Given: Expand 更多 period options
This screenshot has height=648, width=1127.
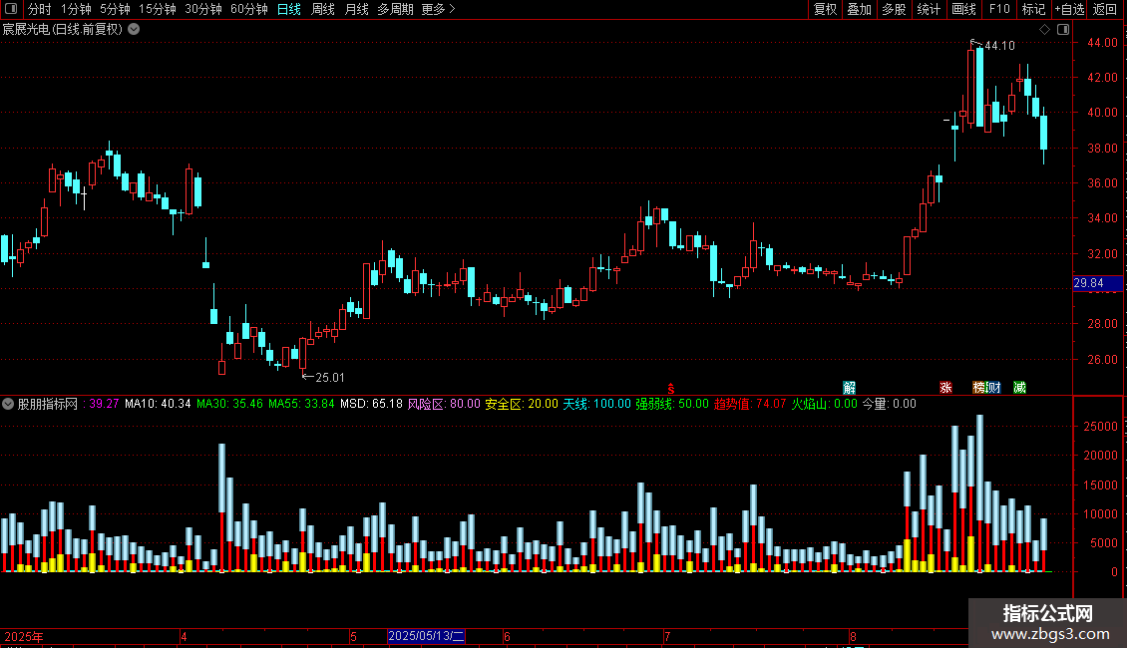Looking at the screenshot, I should pos(438,9).
